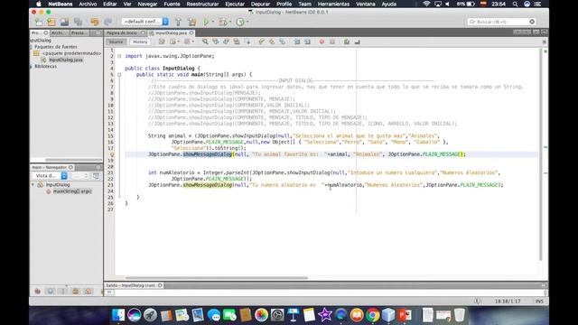Clean and build project icon
The width and height of the screenshot is (578, 325).
(191, 22)
